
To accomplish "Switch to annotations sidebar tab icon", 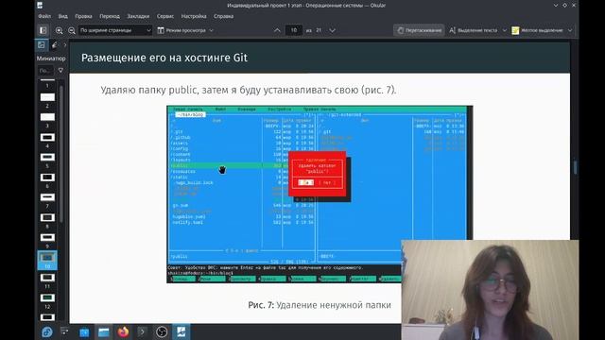I will (55, 45).
